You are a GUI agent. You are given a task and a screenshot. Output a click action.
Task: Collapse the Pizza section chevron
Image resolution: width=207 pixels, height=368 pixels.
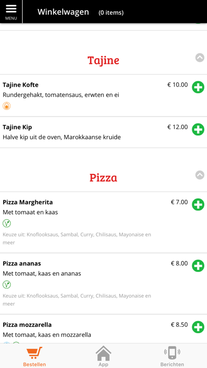(x=200, y=175)
